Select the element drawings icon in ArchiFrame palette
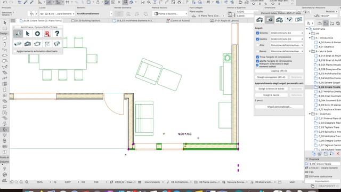The width and height of the screenshot is (341, 192). (47, 44)
